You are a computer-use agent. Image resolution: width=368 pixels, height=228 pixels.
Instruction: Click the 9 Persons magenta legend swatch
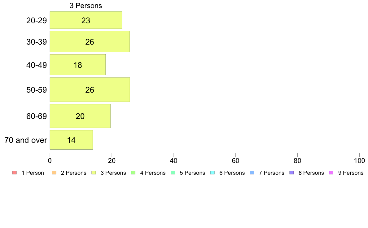331,173
